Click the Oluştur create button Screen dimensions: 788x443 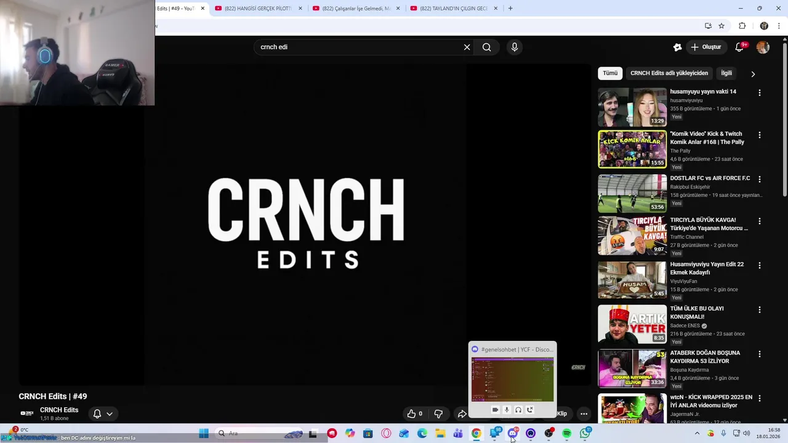pyautogui.click(x=706, y=47)
